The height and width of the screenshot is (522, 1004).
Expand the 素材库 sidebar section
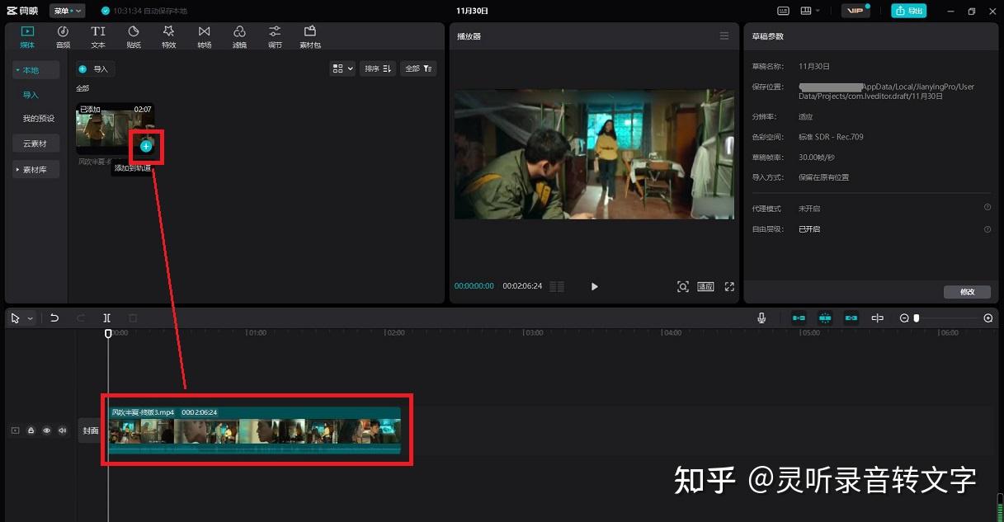36,169
